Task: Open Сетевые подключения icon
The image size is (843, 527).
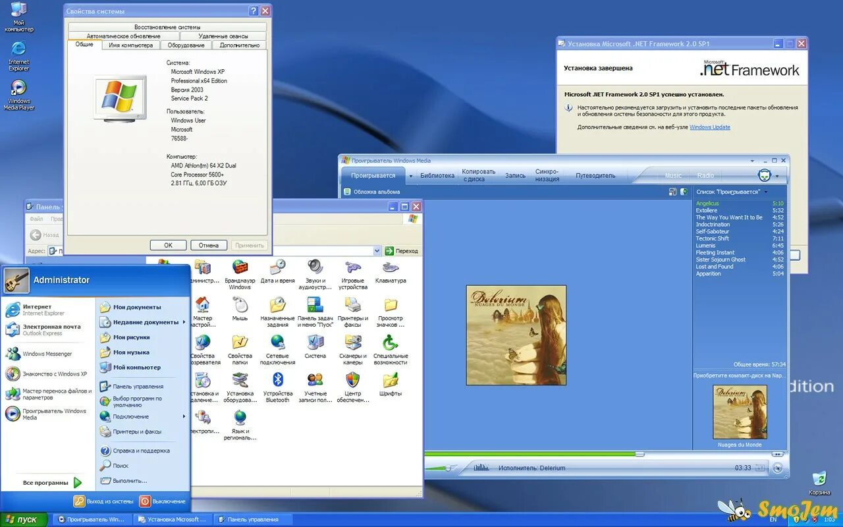Action: (277, 343)
